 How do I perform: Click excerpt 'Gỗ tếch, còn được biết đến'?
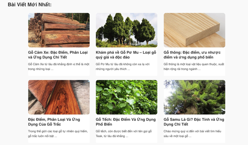click(x=124, y=134)
